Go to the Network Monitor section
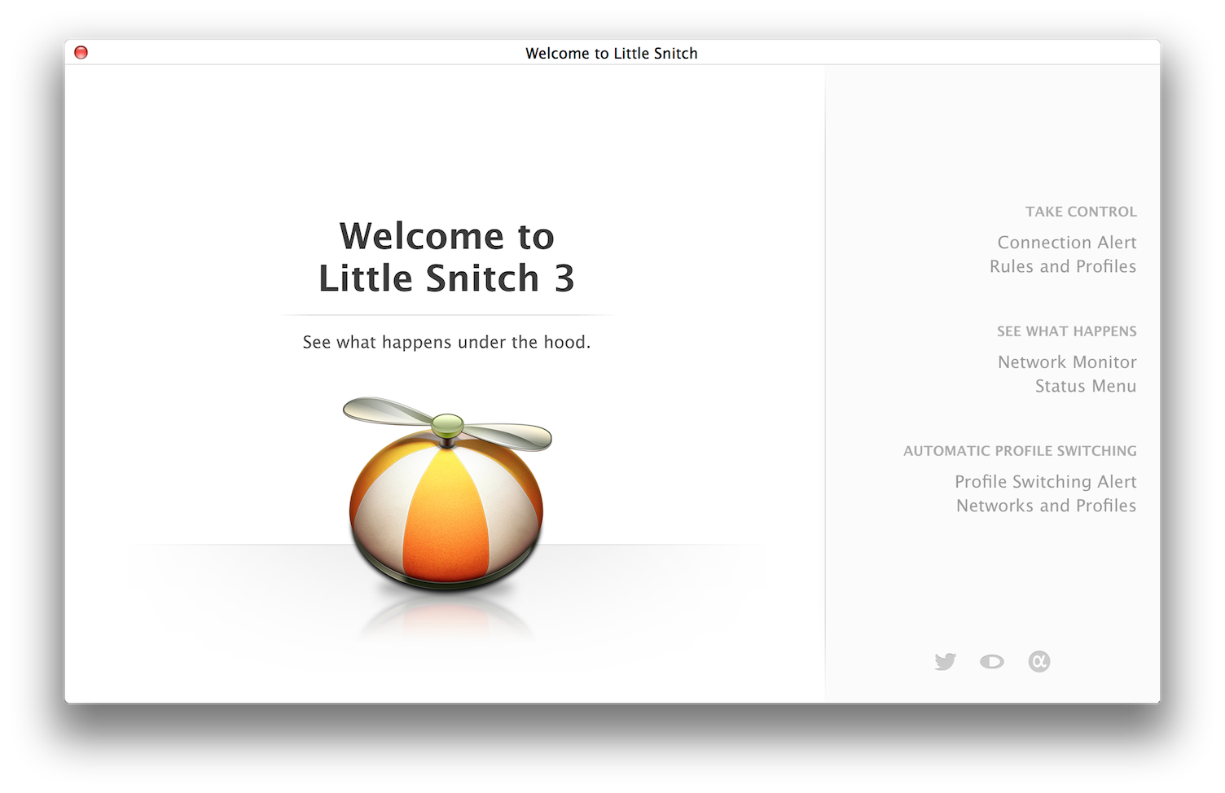 [1067, 362]
